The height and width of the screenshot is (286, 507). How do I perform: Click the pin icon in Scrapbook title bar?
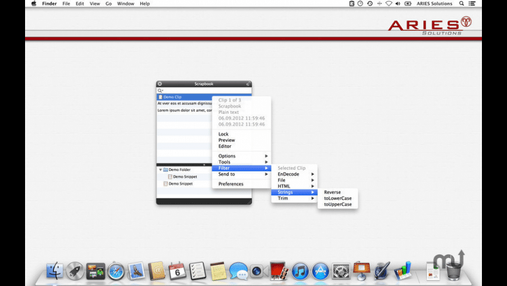(248, 84)
